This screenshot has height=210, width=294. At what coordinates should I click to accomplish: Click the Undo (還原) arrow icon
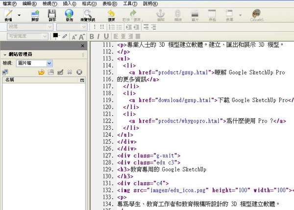point(111,15)
